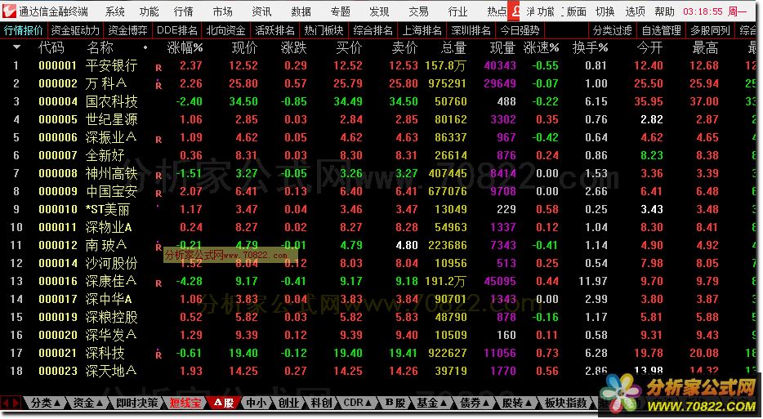Switch to the 资金驱动力 tab
The height and width of the screenshot is (419, 763).
(75, 30)
